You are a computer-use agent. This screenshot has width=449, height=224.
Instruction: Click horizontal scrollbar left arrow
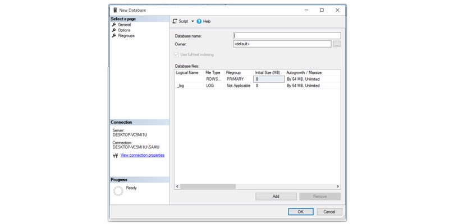tap(177, 186)
